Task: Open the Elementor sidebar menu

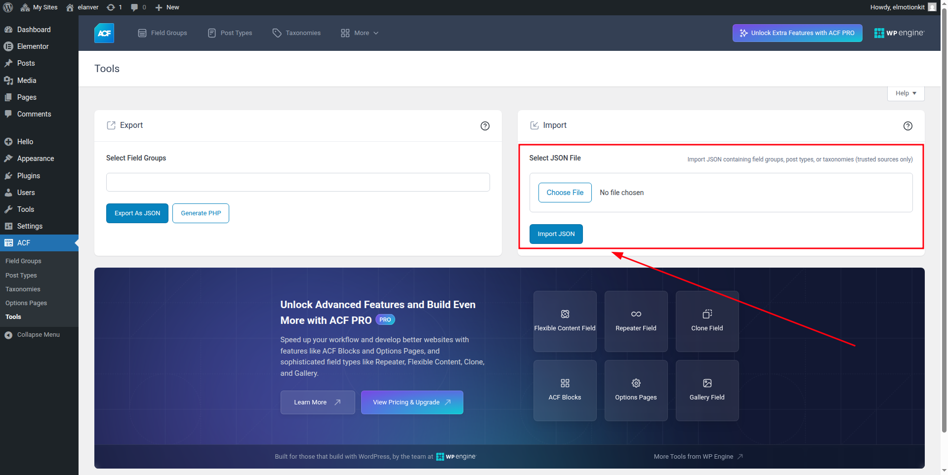Action: pos(39,46)
